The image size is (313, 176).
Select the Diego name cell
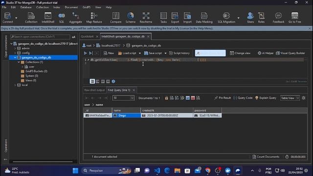126,115
